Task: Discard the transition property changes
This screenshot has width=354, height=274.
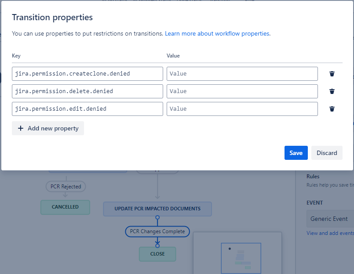Action: click(x=327, y=153)
